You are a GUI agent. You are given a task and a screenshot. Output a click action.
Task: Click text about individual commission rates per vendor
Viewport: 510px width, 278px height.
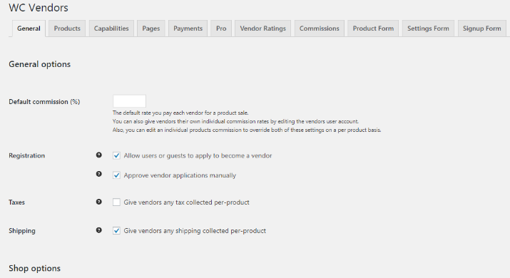[x=235, y=121]
